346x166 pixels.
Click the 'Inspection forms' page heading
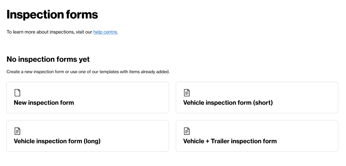click(52, 15)
